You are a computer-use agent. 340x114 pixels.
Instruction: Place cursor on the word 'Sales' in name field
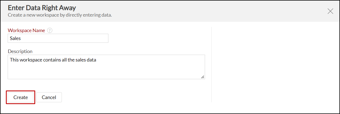15,38
